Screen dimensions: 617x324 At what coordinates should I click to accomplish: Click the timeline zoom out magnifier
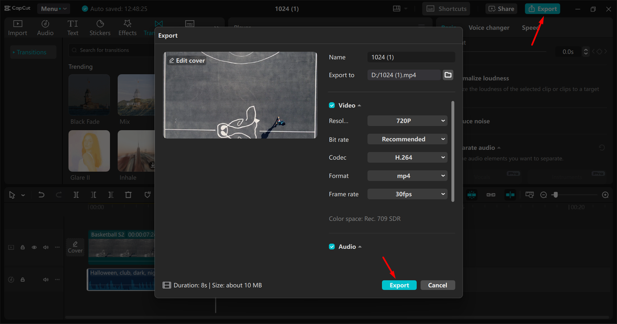(x=543, y=195)
